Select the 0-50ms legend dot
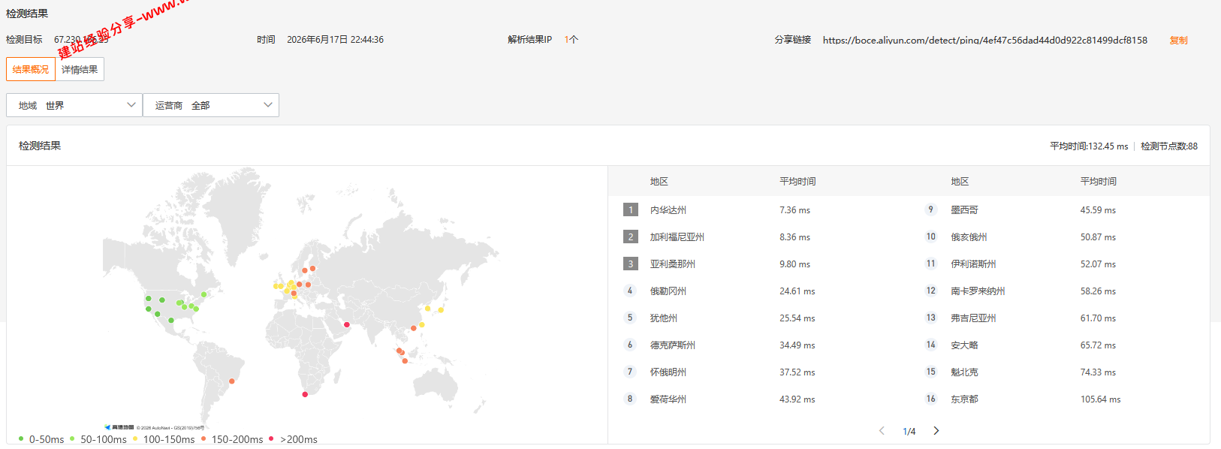Image resolution: width=1221 pixels, height=449 pixels. (x=21, y=438)
